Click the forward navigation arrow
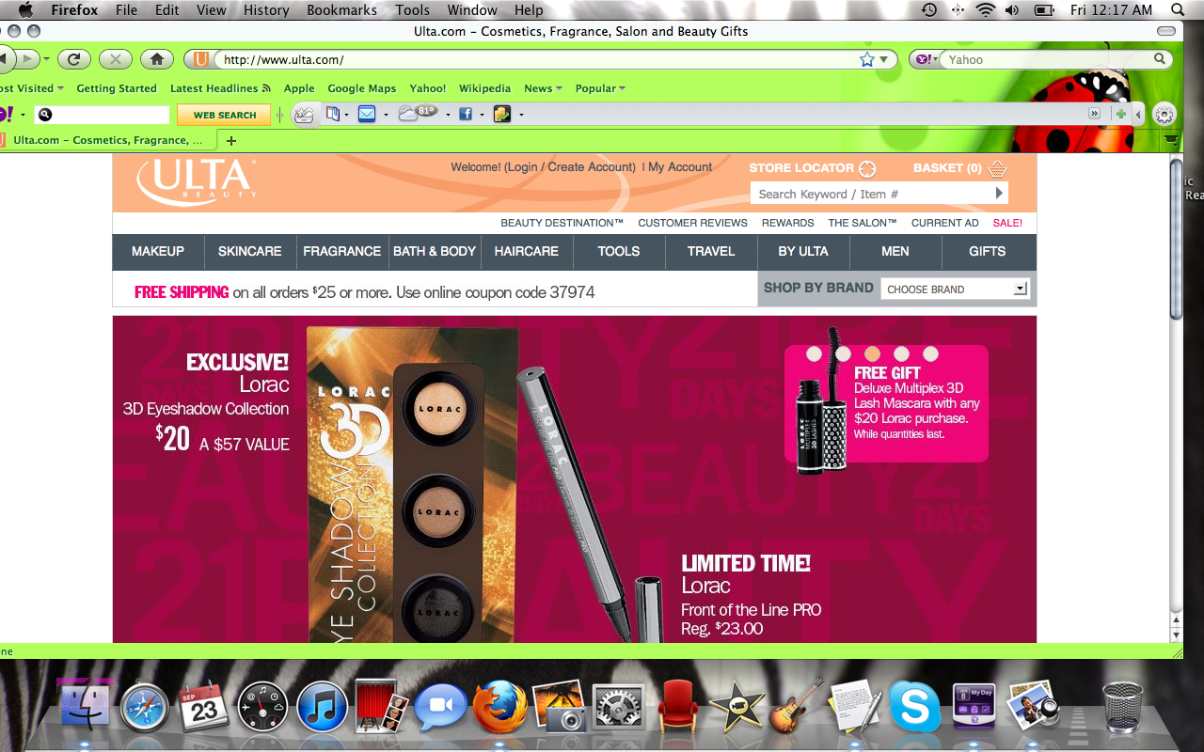This screenshot has width=1204, height=752. (x=26, y=59)
